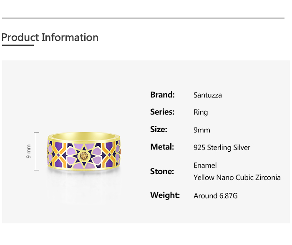Click the Enamel stone value
Screen dimensions: 292x245
pos(205,165)
